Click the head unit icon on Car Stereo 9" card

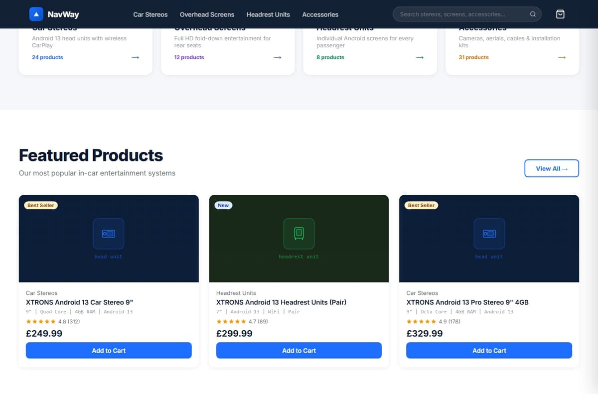pyautogui.click(x=109, y=234)
